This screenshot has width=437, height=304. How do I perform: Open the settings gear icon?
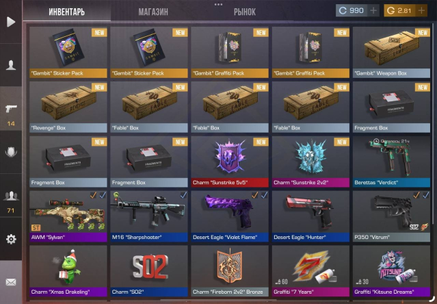click(11, 239)
